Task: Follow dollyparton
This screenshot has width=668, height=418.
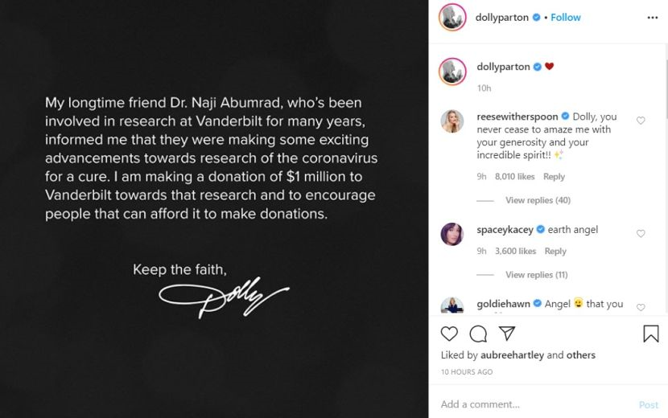Action: click(566, 17)
